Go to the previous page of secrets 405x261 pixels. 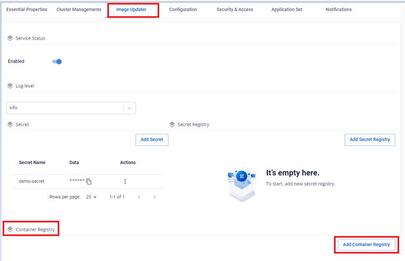(x=139, y=197)
